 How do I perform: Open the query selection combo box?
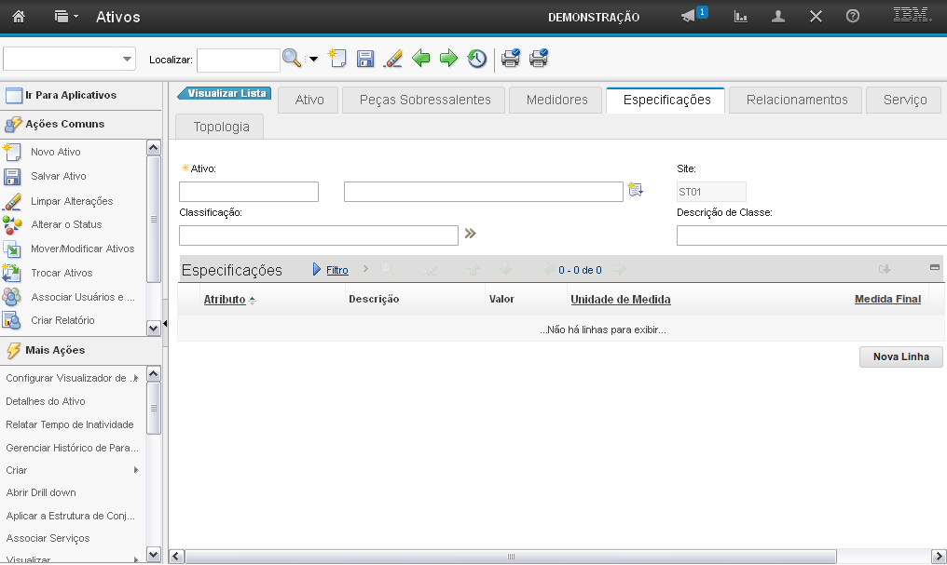(70, 60)
